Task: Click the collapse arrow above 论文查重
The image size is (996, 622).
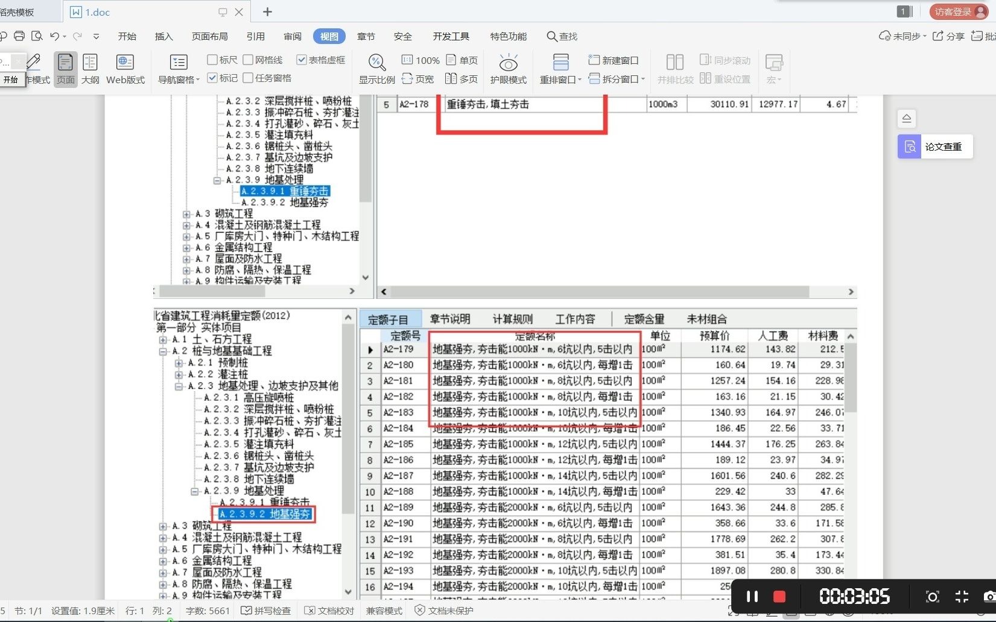Action: 907,118
